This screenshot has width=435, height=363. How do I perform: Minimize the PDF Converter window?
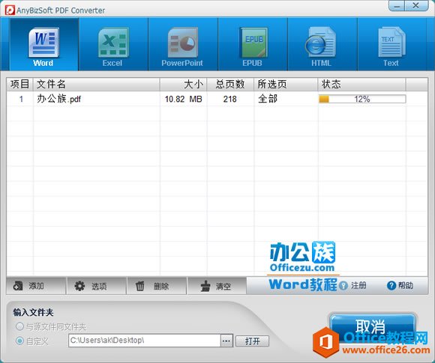point(397,5)
